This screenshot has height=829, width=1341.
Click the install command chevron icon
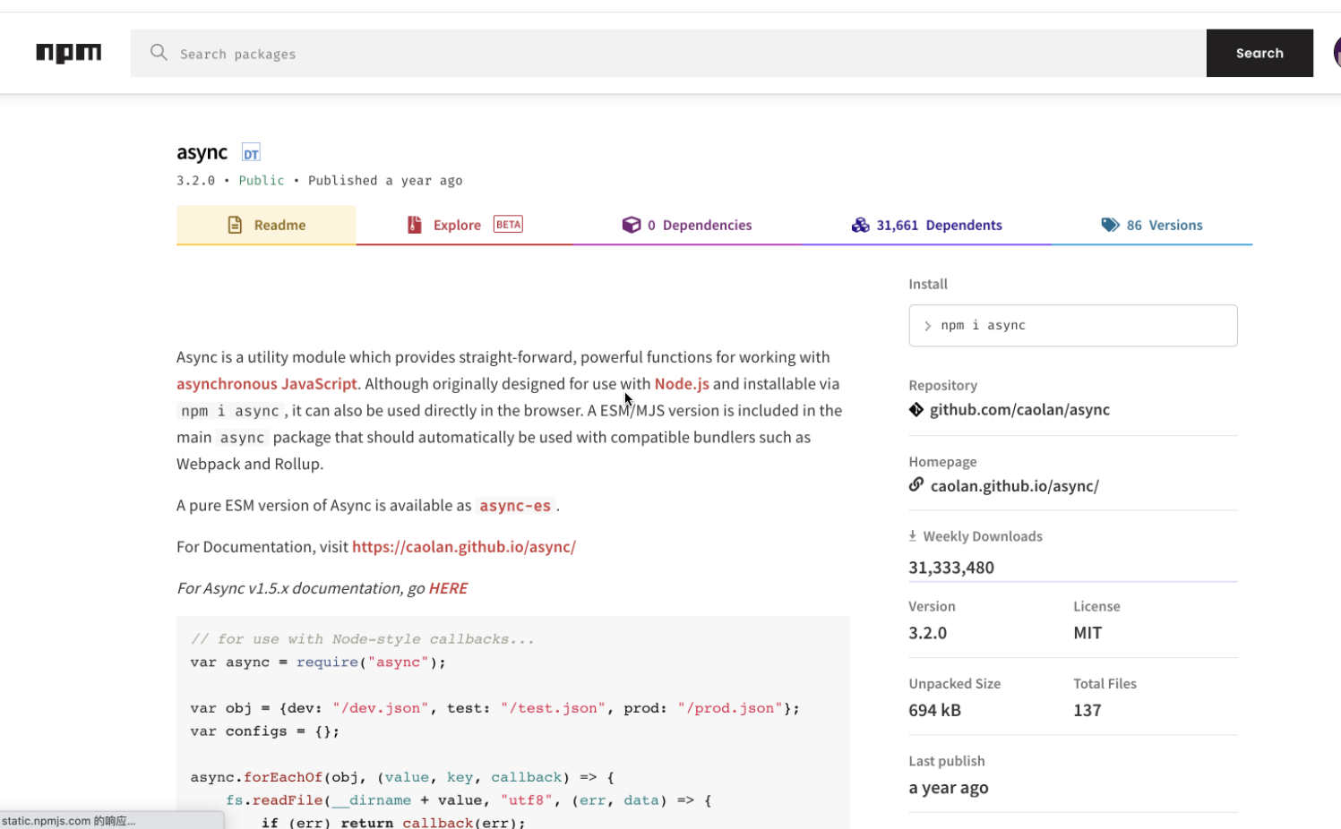pyautogui.click(x=927, y=326)
